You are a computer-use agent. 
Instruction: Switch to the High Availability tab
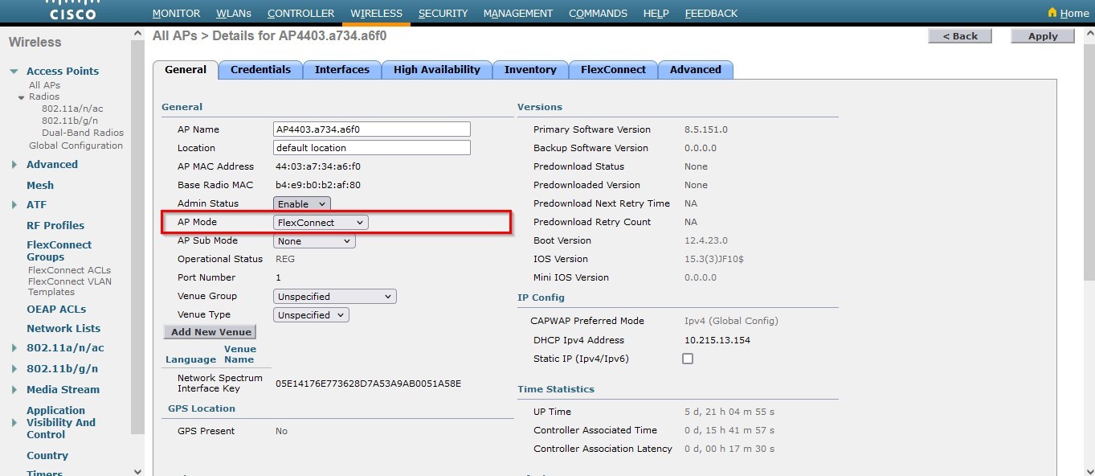[x=437, y=70]
